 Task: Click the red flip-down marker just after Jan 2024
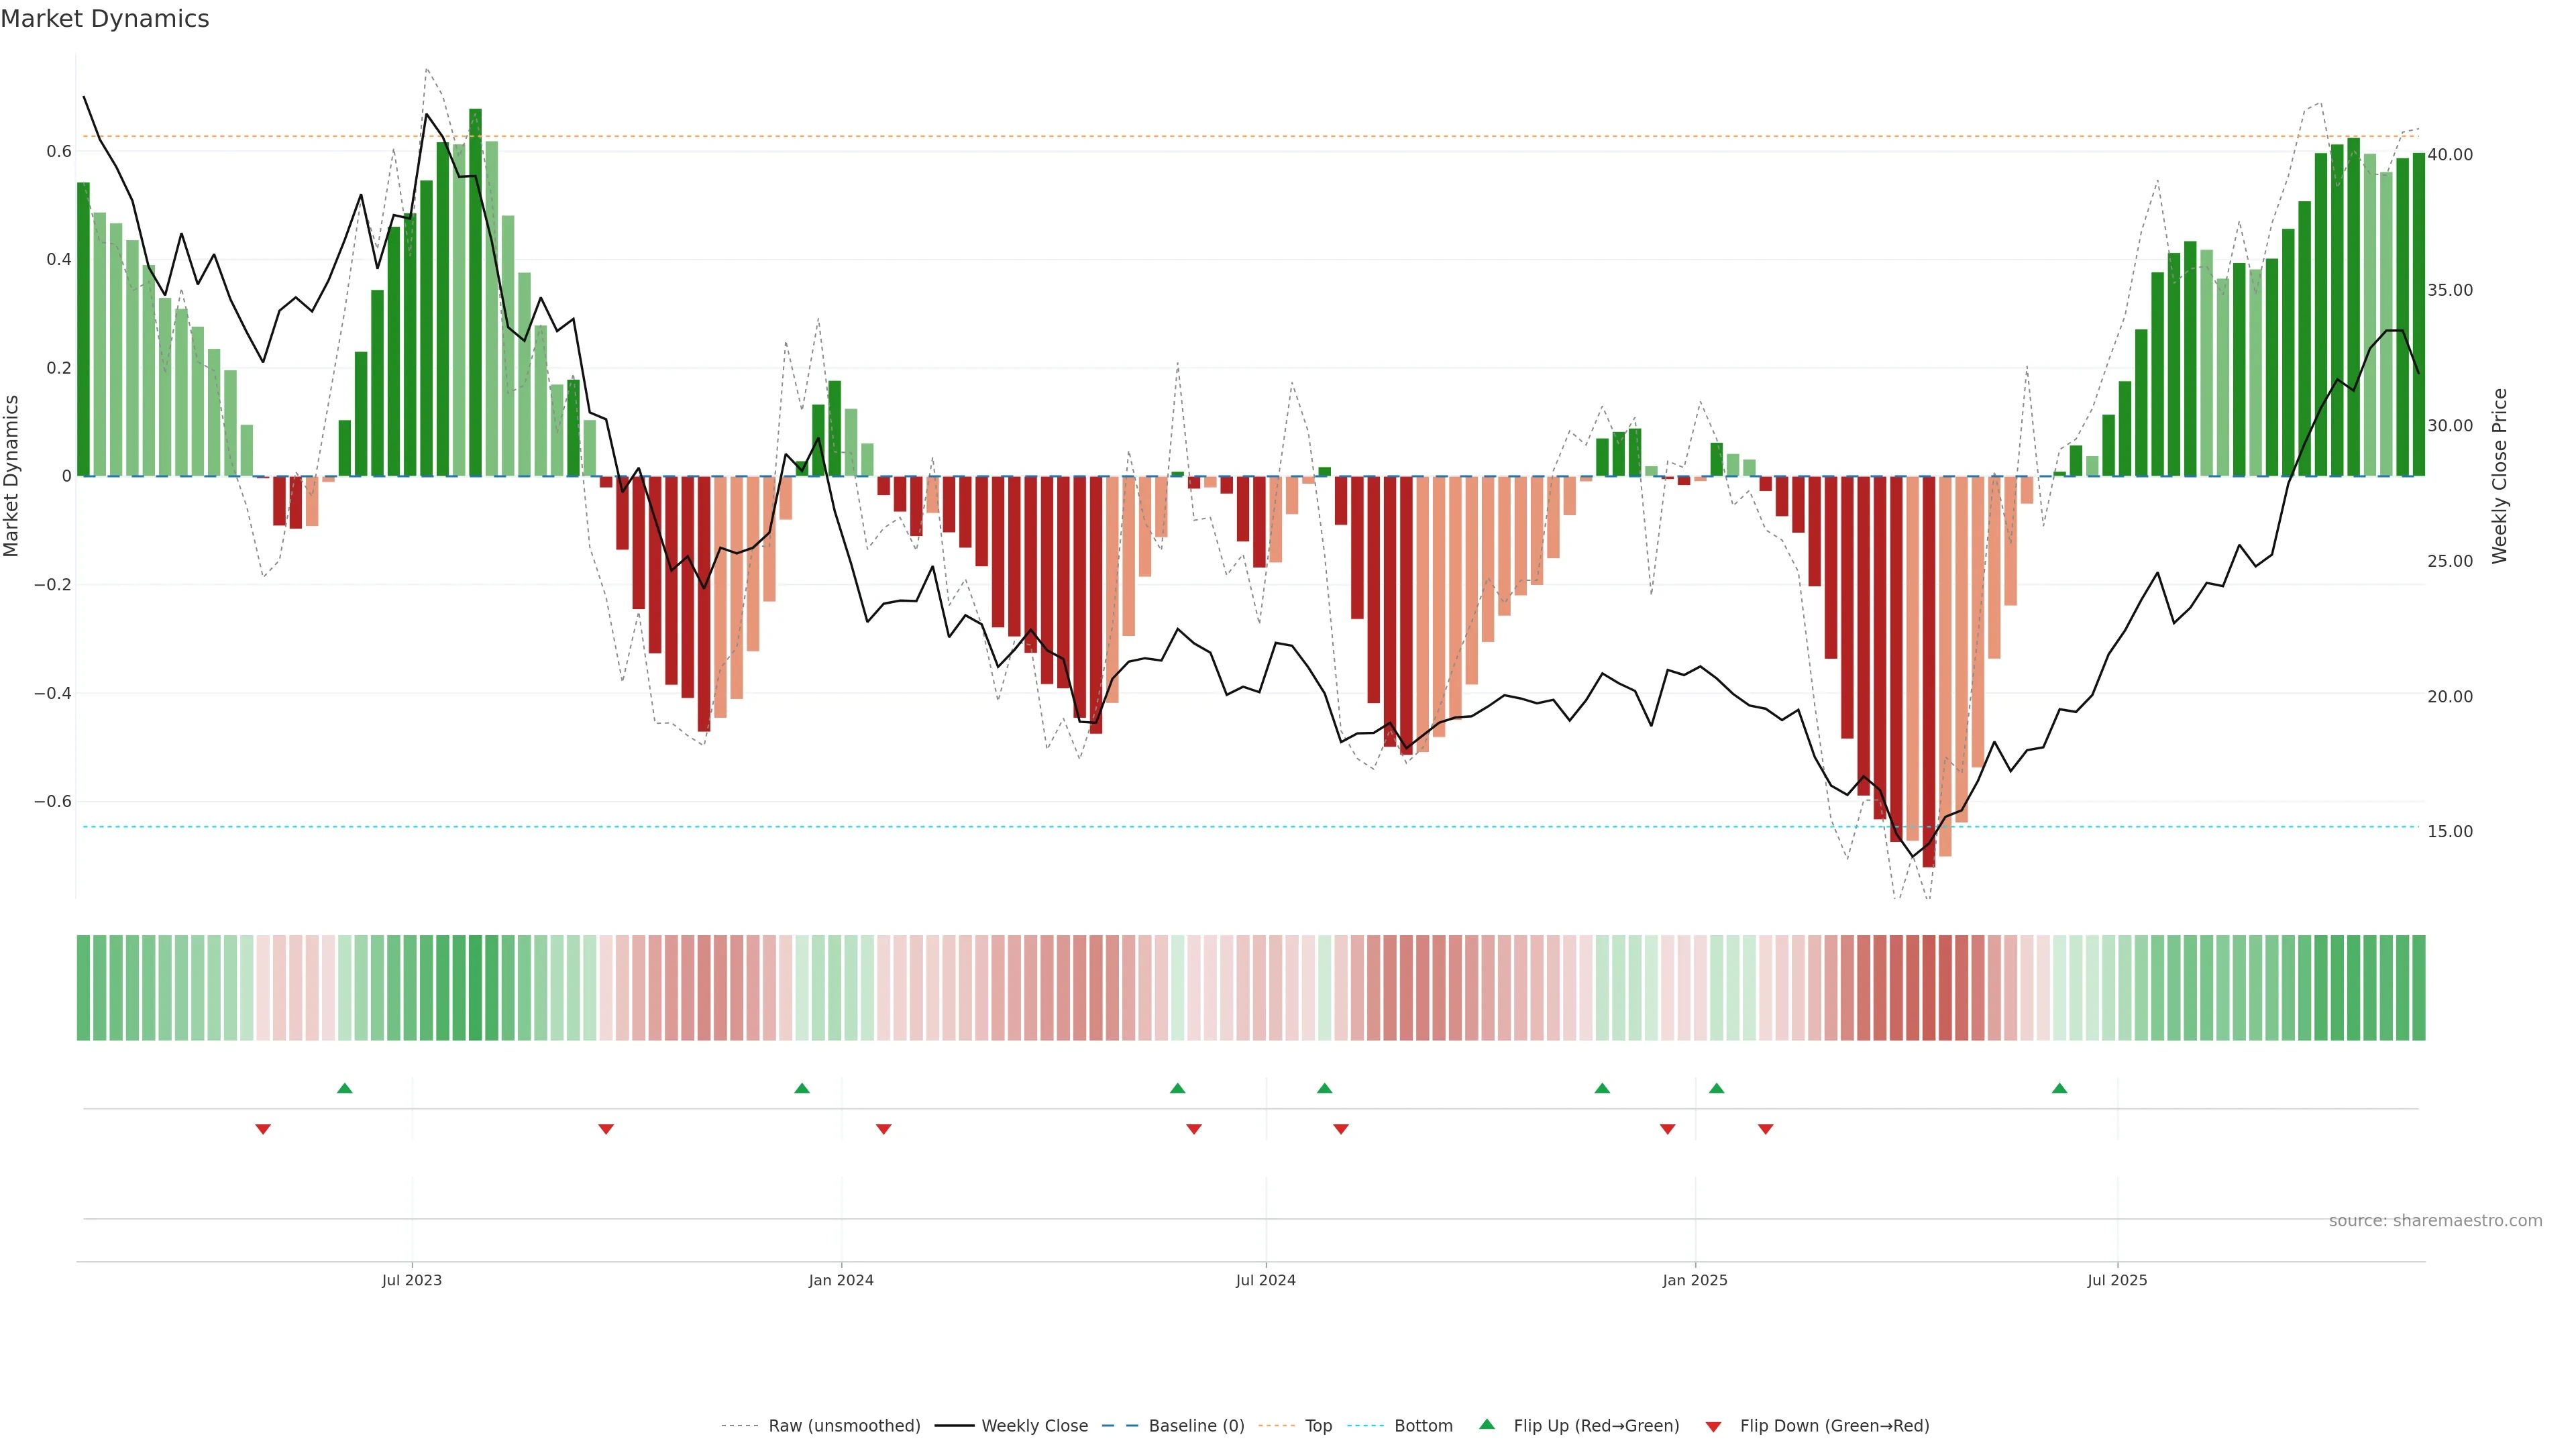point(884,1129)
